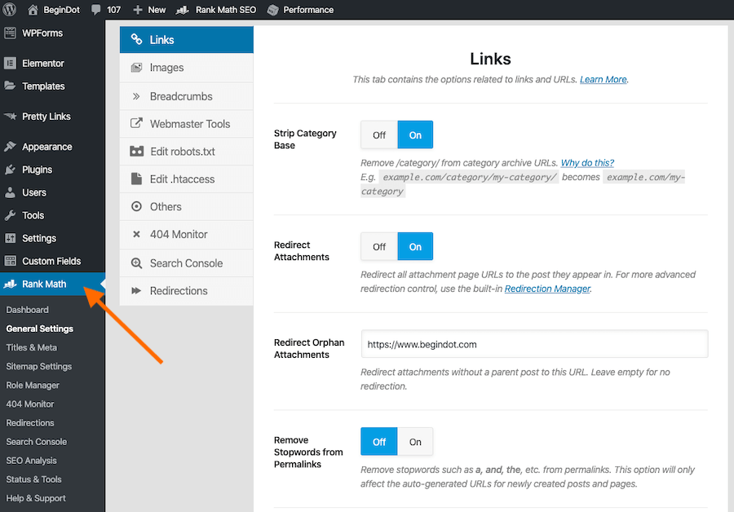Open Rank Math Dashboard submenu item
734x512 pixels.
(x=27, y=310)
